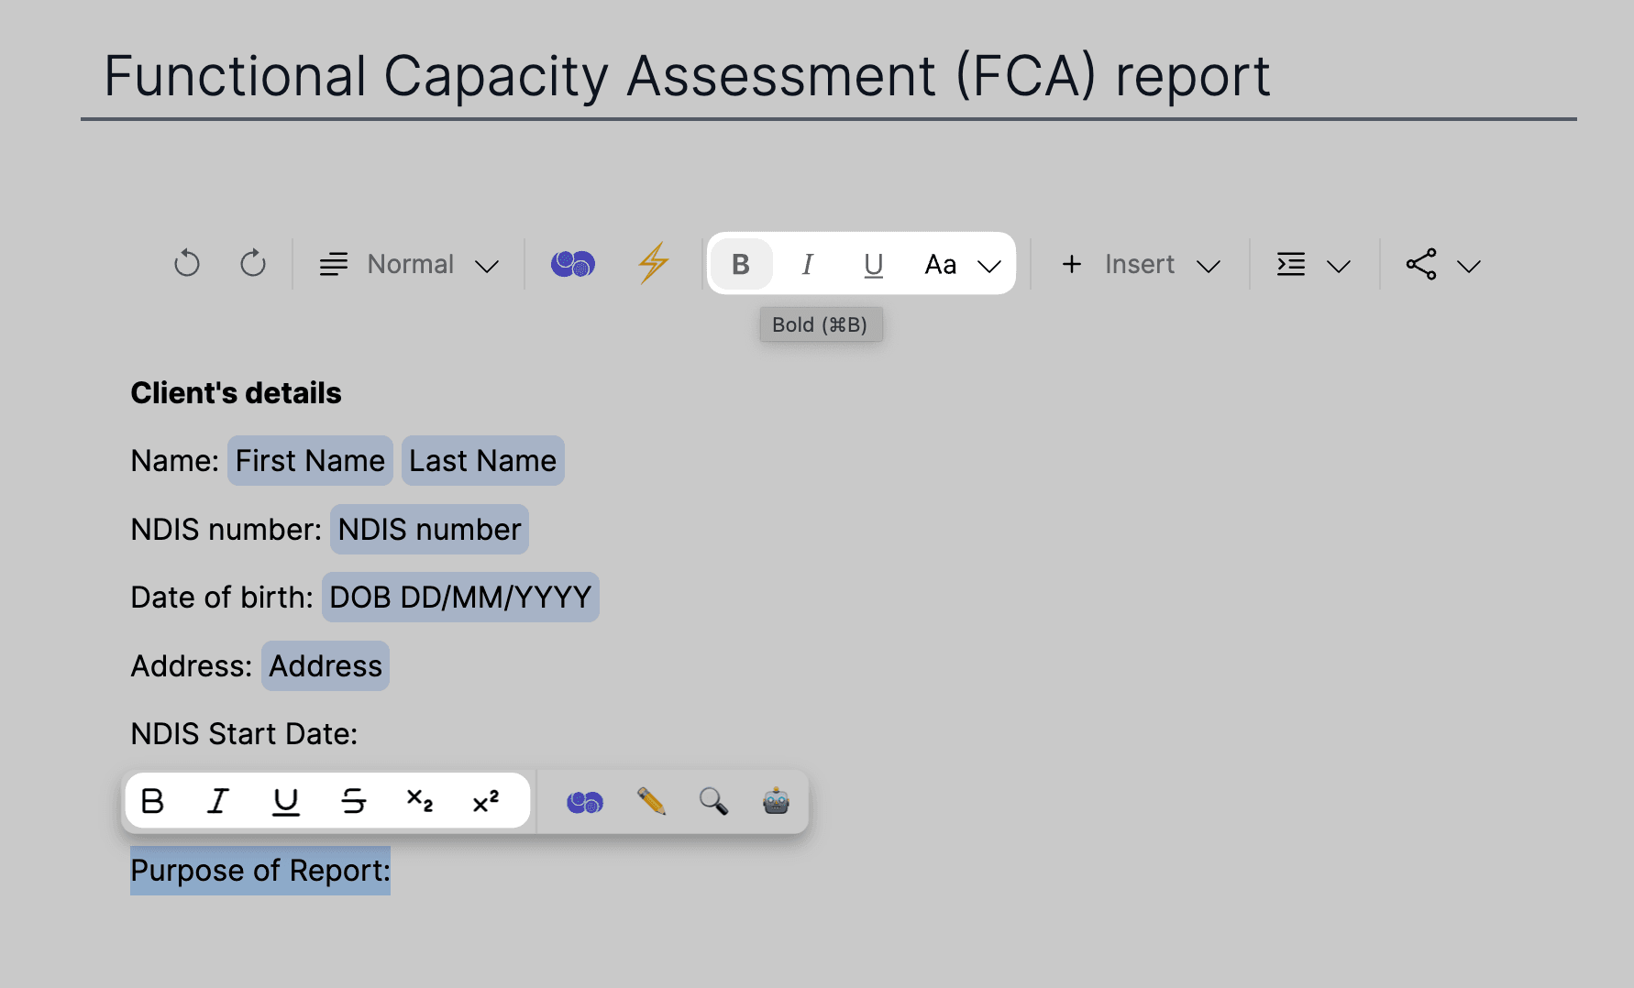Click the redo arrow icon
1634x988 pixels.
[253, 264]
